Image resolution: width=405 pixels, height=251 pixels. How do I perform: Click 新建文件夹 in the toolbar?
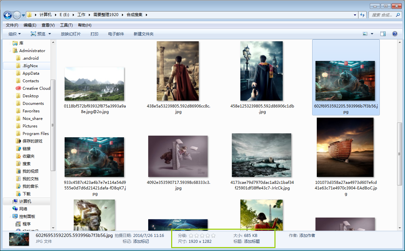click(x=144, y=34)
